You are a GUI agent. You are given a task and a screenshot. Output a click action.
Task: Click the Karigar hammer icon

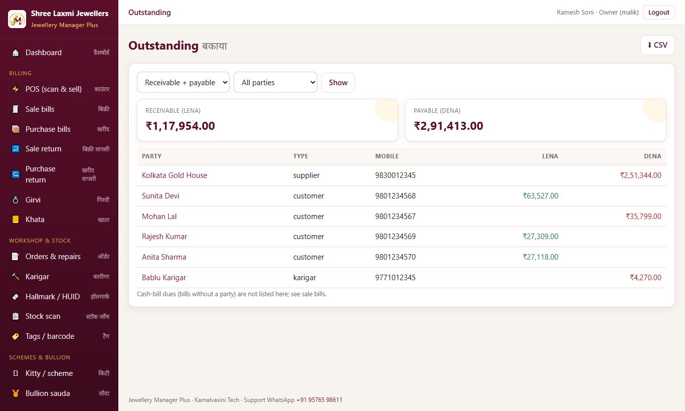[16, 277]
